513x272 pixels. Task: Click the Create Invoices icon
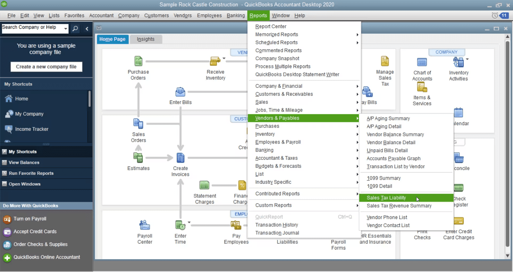click(x=181, y=158)
